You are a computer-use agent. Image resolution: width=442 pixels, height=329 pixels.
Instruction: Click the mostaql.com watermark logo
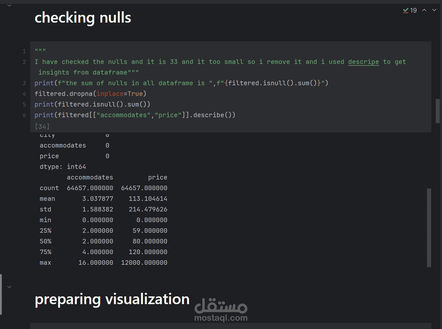[x=221, y=310]
